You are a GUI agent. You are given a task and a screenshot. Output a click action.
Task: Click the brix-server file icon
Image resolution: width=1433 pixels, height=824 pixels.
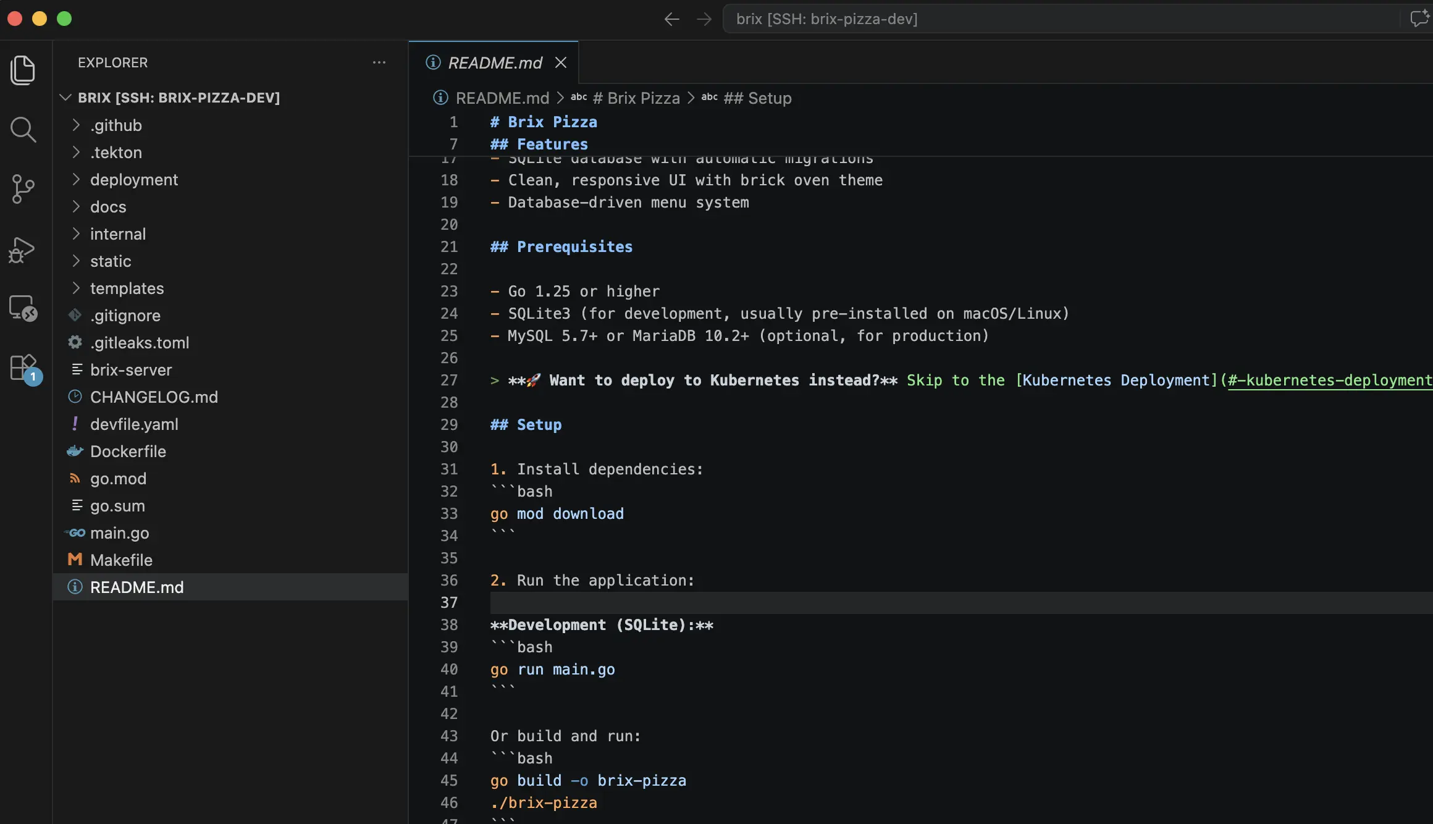(x=77, y=369)
